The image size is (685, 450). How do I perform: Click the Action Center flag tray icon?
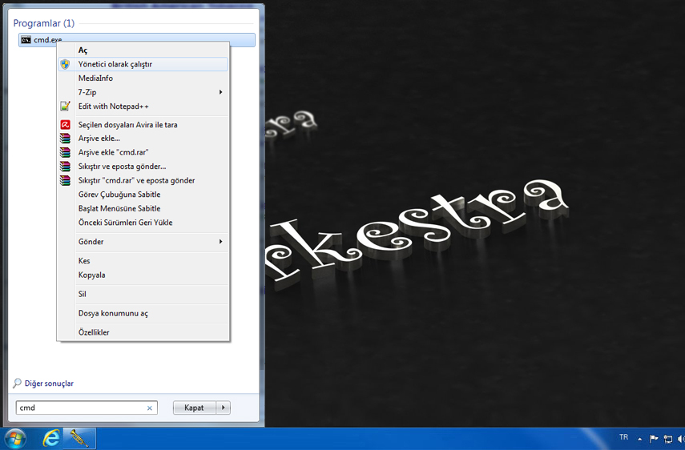[x=654, y=439]
